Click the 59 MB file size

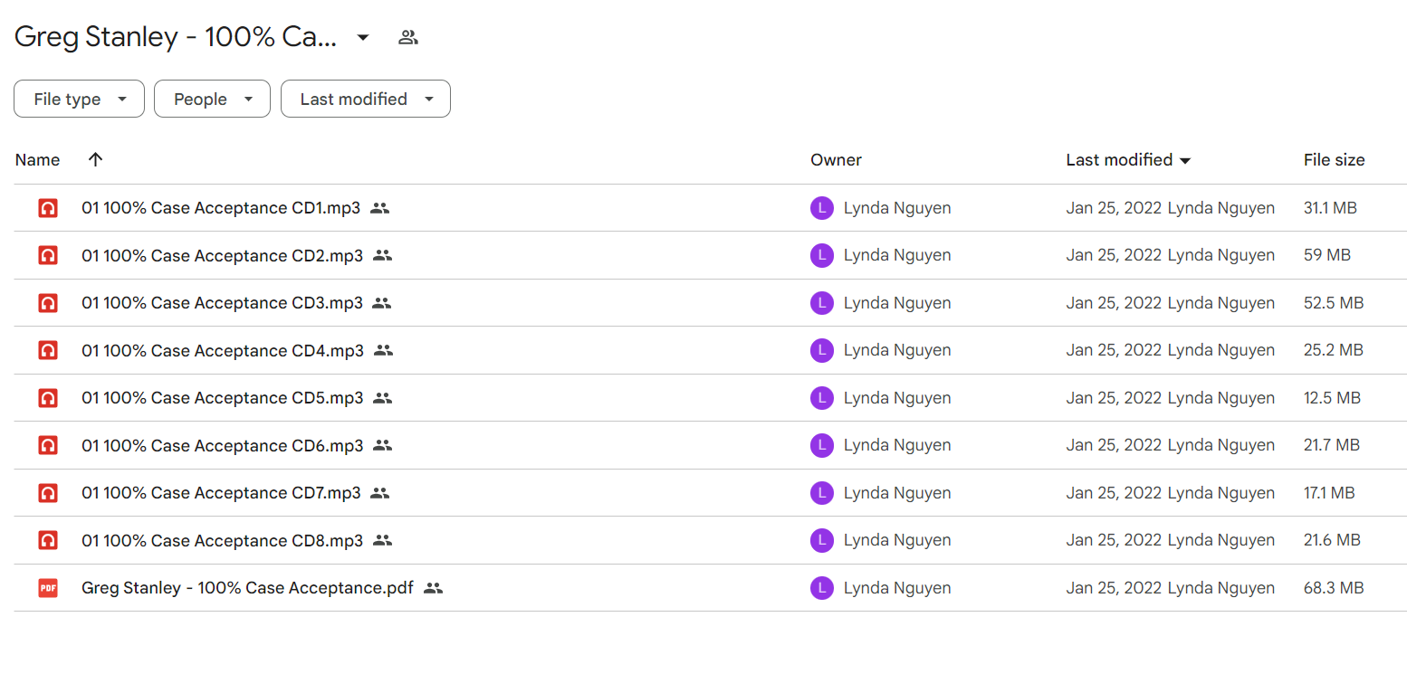coord(1327,256)
